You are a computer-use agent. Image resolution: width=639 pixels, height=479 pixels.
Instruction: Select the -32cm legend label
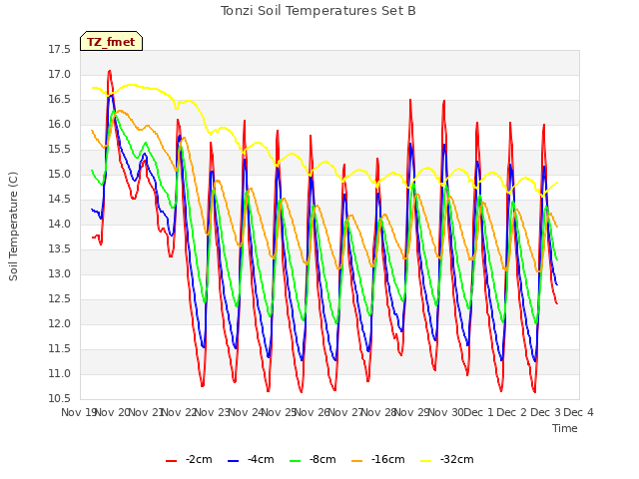[x=457, y=459]
